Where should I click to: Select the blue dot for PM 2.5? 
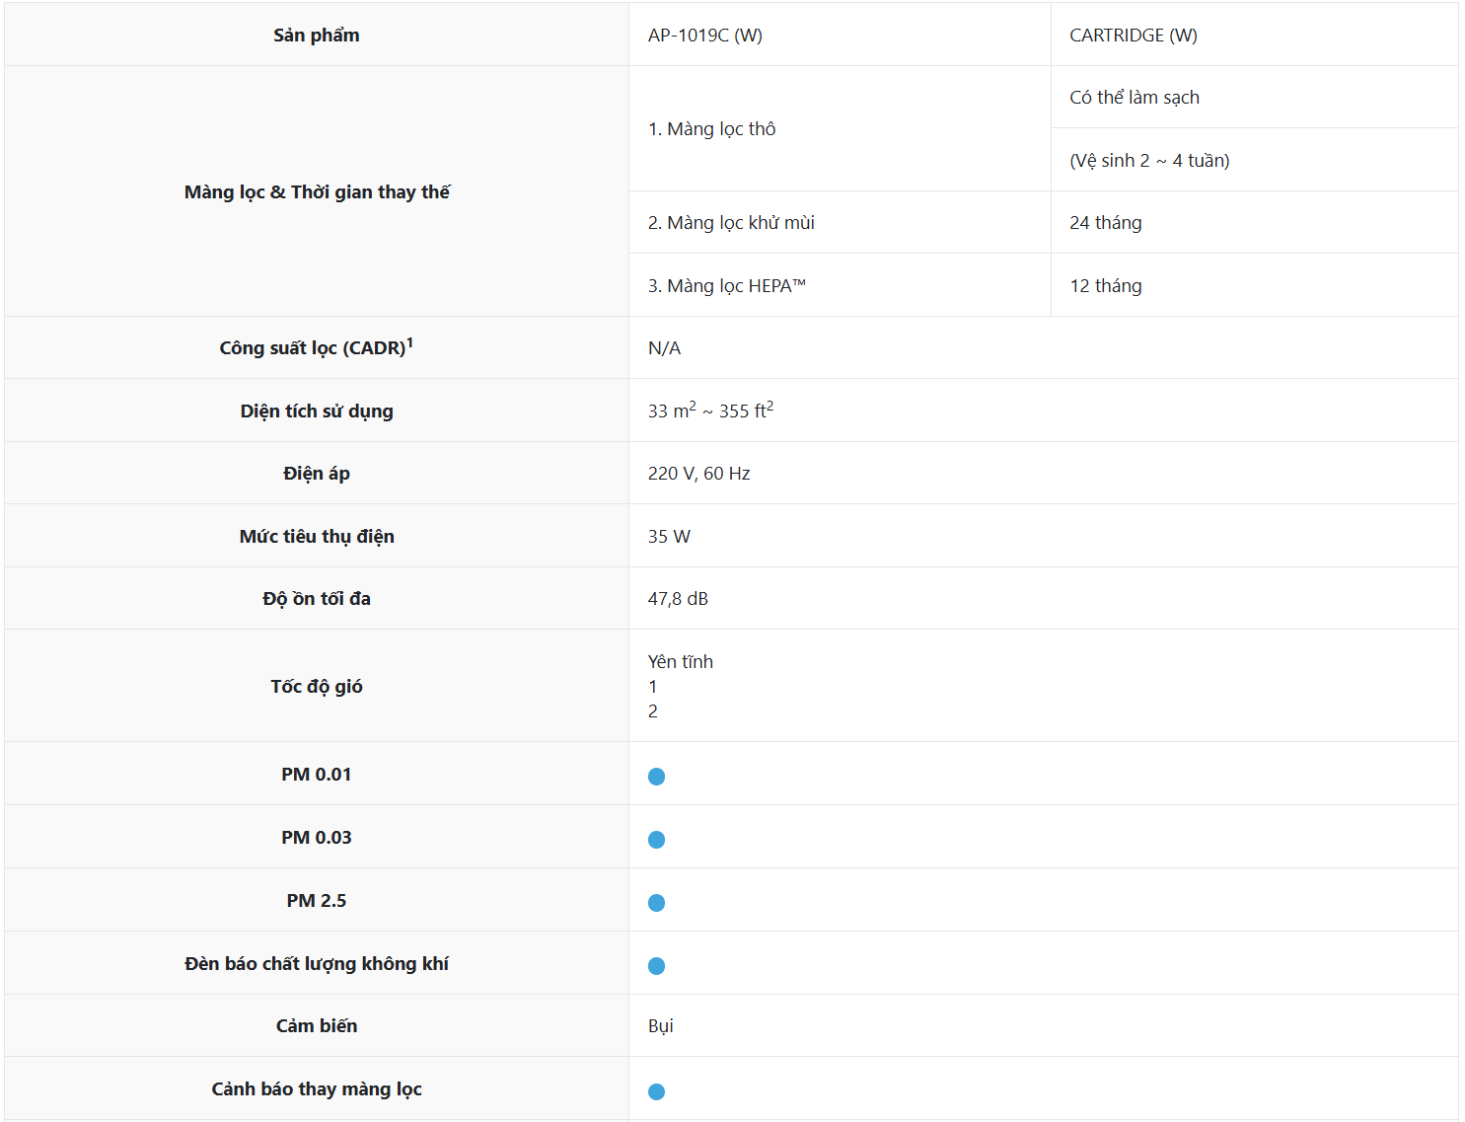656,903
